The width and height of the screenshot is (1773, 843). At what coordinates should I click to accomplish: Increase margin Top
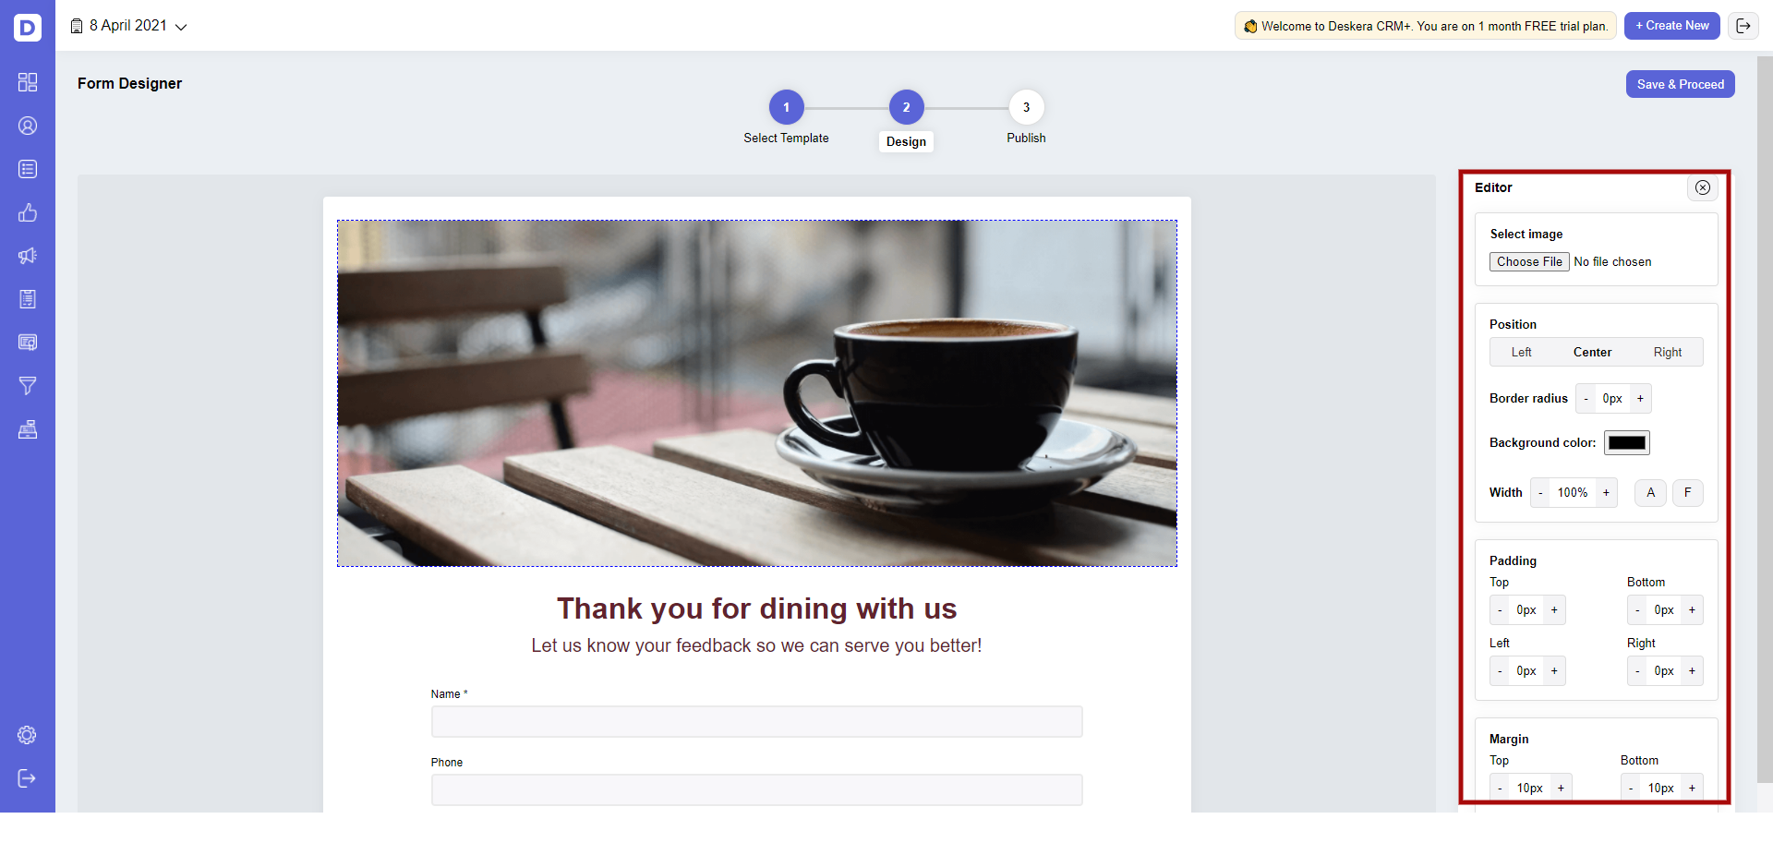(1561, 789)
